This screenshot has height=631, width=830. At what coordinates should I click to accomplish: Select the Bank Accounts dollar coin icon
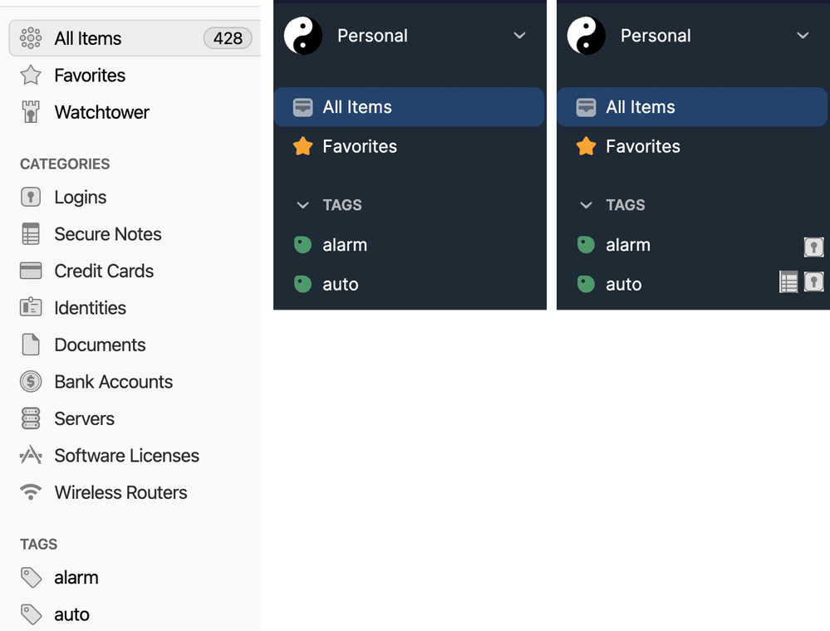(x=31, y=382)
